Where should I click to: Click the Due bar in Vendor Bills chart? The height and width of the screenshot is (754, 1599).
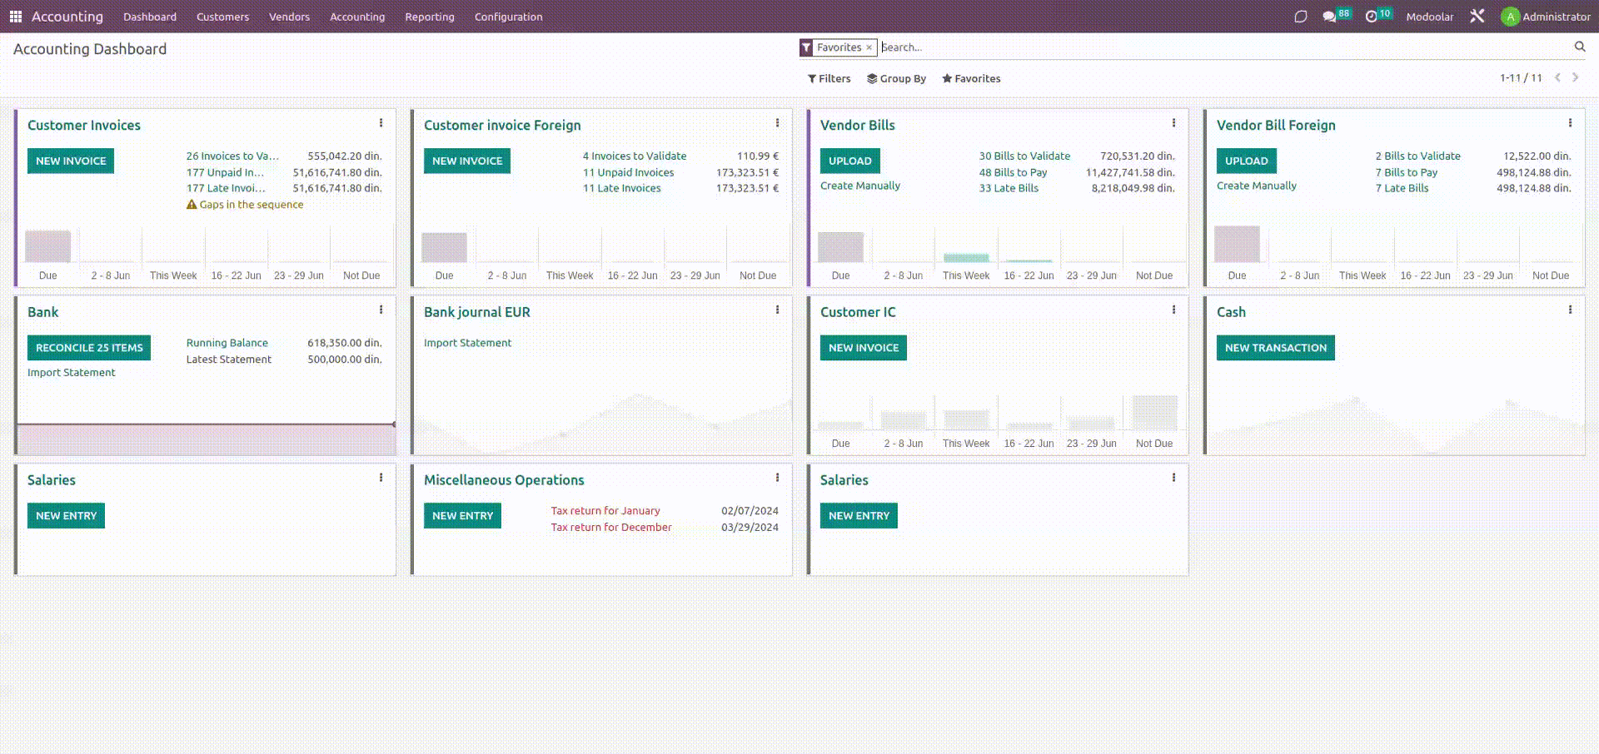[x=840, y=248]
